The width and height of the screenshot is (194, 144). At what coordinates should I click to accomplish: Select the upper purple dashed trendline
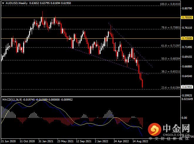pos(131,45)
